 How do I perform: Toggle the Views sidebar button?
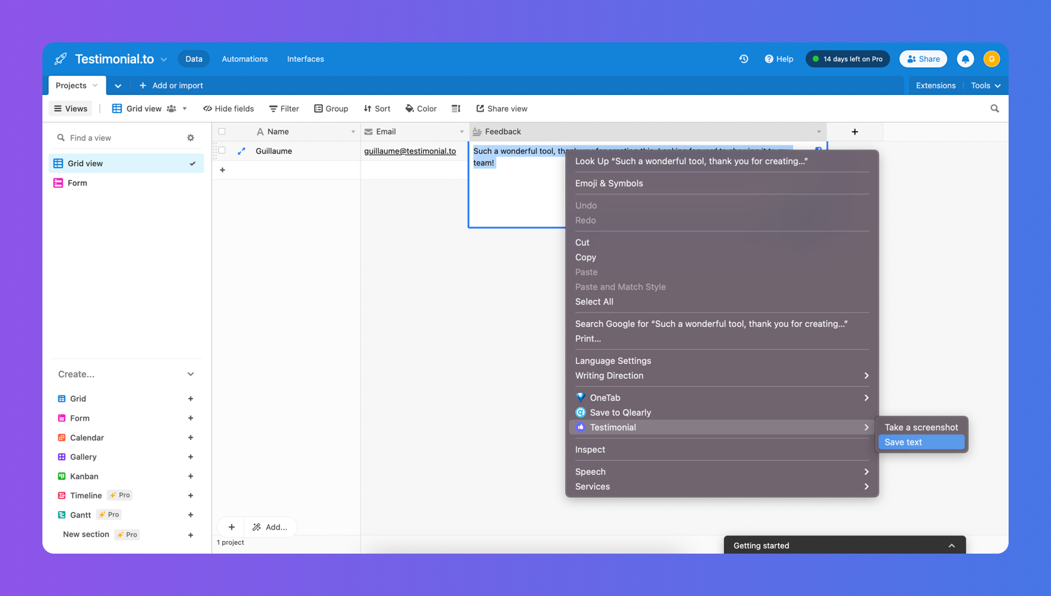(71, 108)
